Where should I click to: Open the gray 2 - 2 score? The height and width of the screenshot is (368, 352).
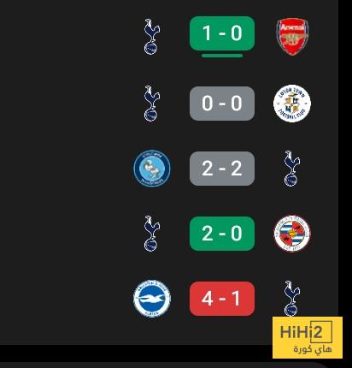pyautogui.click(x=222, y=169)
